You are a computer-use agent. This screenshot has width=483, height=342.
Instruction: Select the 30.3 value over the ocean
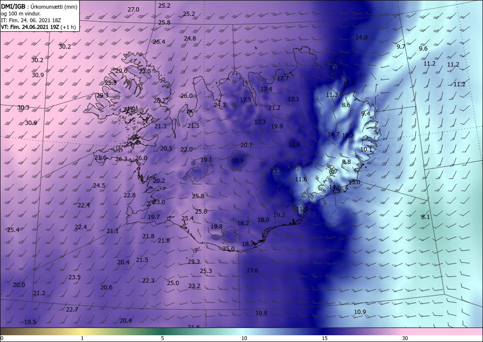(x=23, y=108)
